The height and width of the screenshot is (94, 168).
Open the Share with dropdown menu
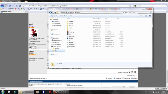63,16
